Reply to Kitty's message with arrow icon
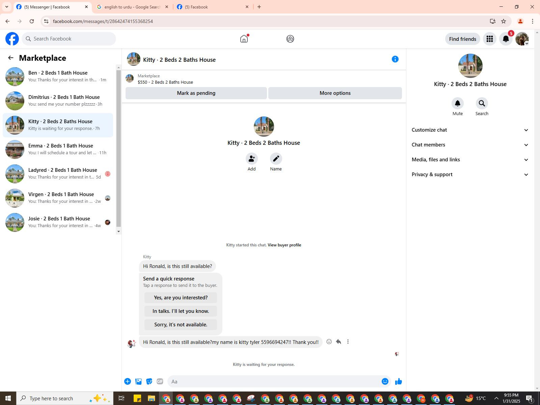 (339, 342)
